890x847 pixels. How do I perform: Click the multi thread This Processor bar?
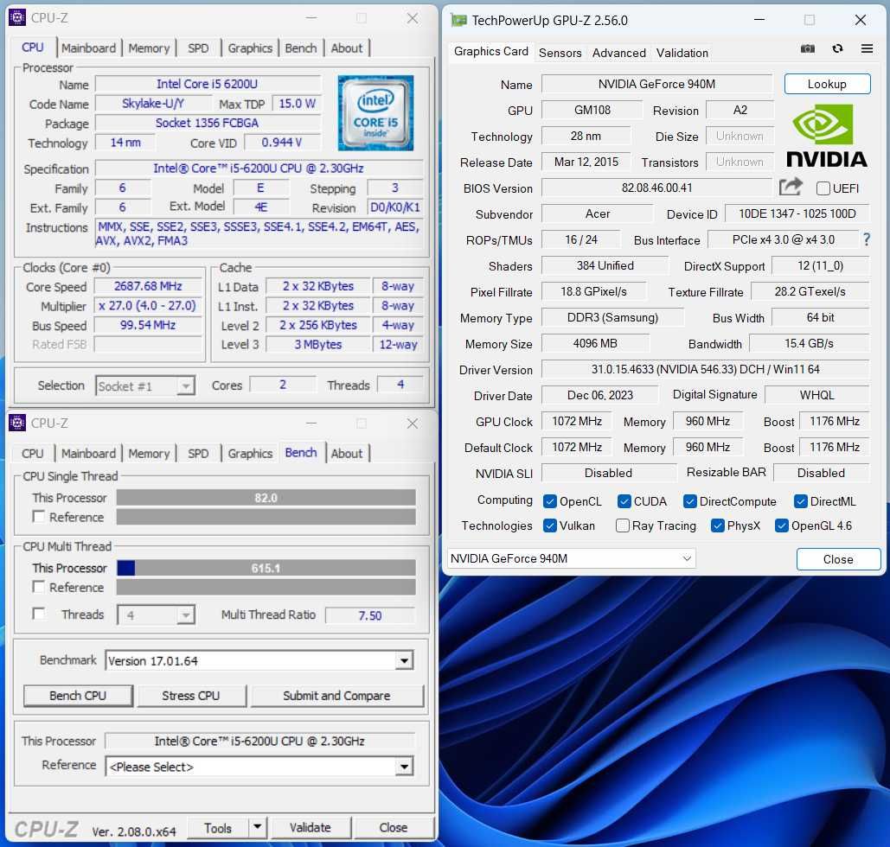pyautogui.click(x=266, y=568)
